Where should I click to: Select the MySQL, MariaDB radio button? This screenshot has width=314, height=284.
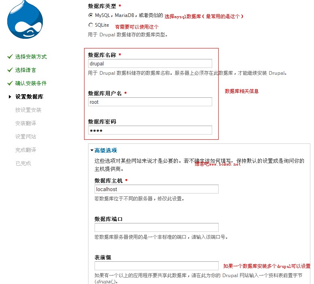coord(91,15)
